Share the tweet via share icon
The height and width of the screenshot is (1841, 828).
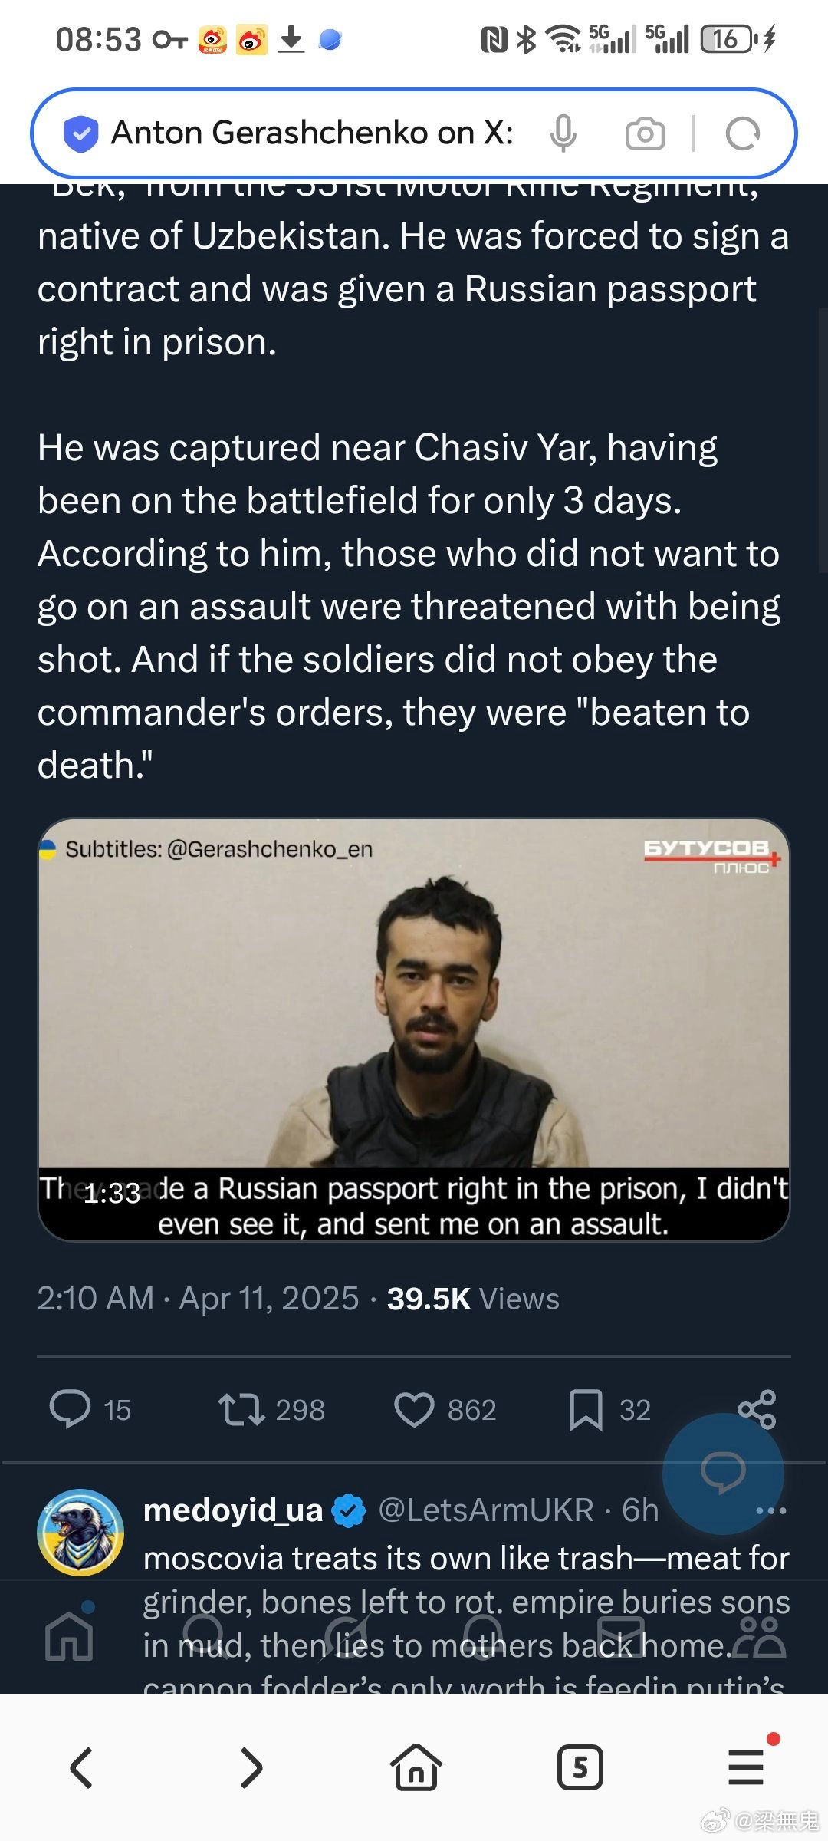pos(757,1409)
